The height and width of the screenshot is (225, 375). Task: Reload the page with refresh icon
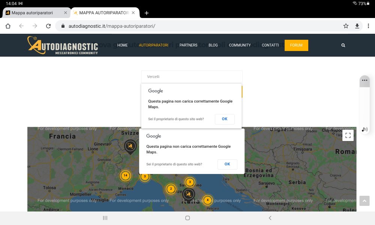(48, 26)
